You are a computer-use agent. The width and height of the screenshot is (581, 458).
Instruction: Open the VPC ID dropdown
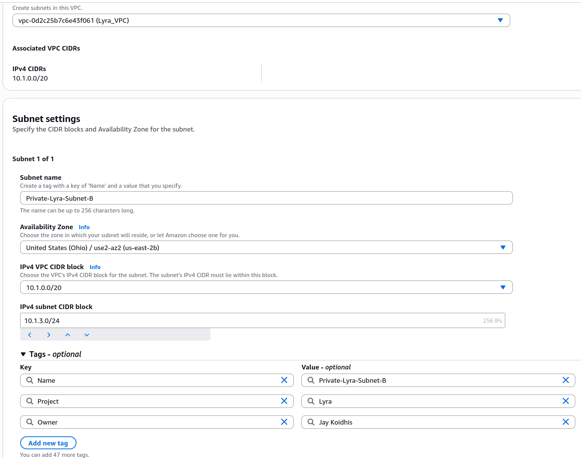261,21
